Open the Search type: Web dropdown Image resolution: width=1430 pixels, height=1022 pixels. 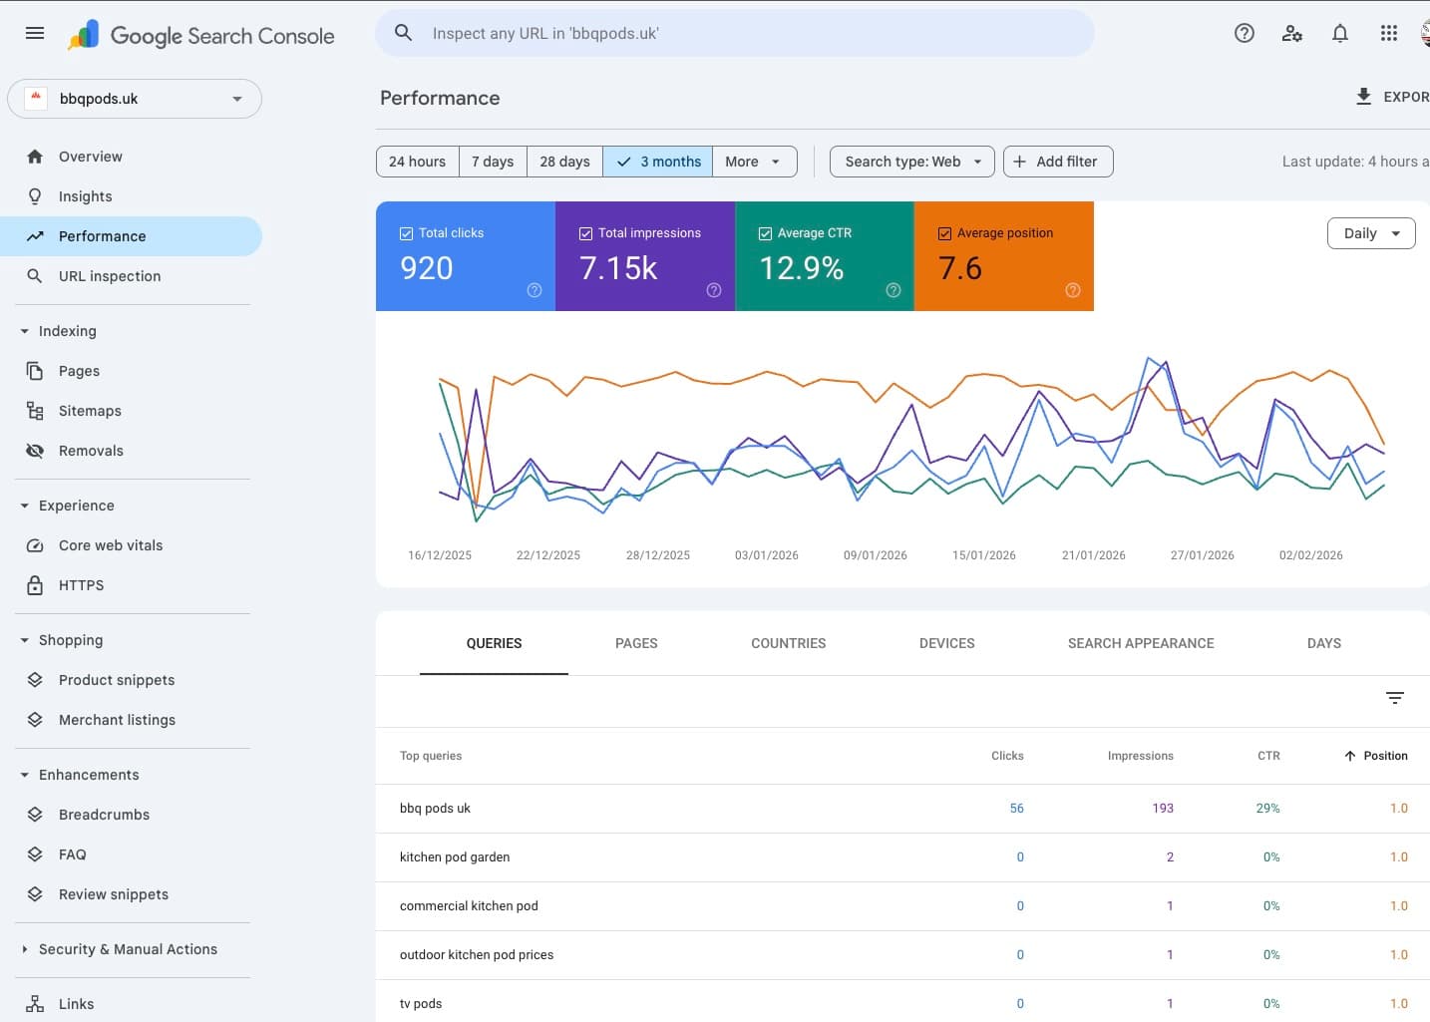pyautogui.click(x=910, y=161)
